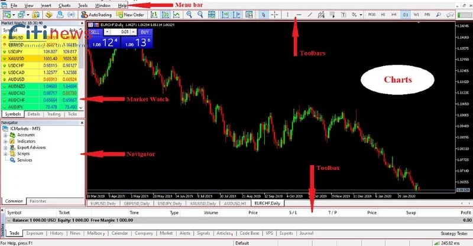Select the text label tool

click(344, 14)
